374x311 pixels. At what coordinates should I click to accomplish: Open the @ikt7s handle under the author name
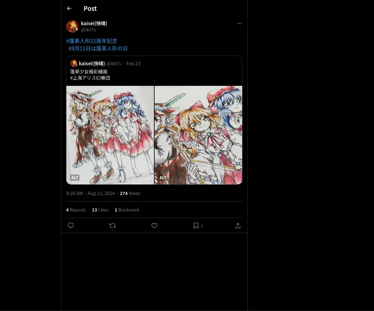point(89,30)
